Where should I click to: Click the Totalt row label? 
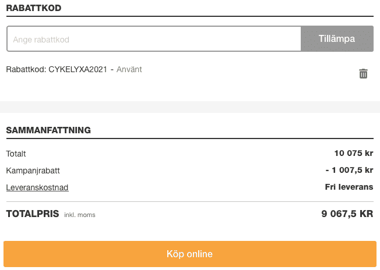pos(16,154)
